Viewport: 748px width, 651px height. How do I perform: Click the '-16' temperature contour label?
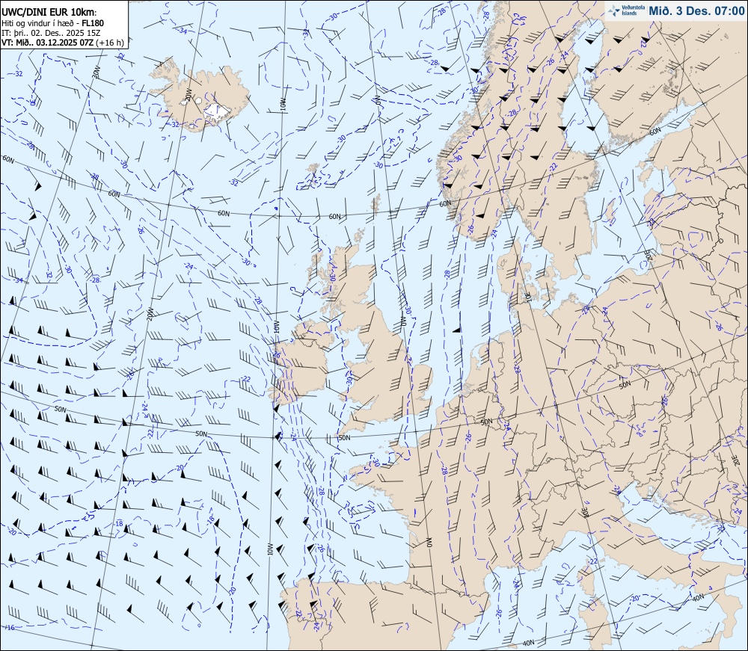(9, 628)
